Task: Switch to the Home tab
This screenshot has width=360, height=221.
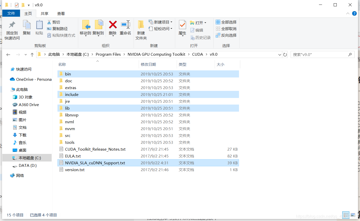Action: [28, 14]
